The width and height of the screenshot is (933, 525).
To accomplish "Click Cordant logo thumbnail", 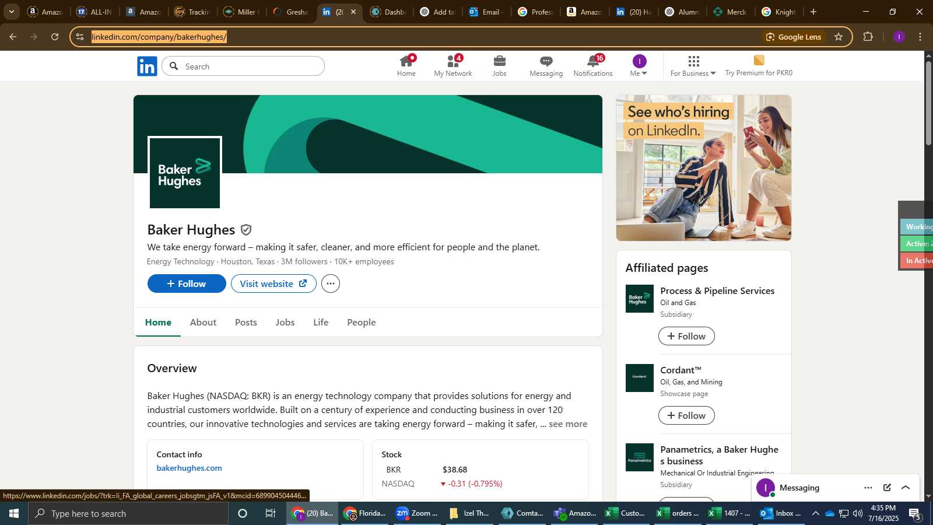I will [x=640, y=378].
